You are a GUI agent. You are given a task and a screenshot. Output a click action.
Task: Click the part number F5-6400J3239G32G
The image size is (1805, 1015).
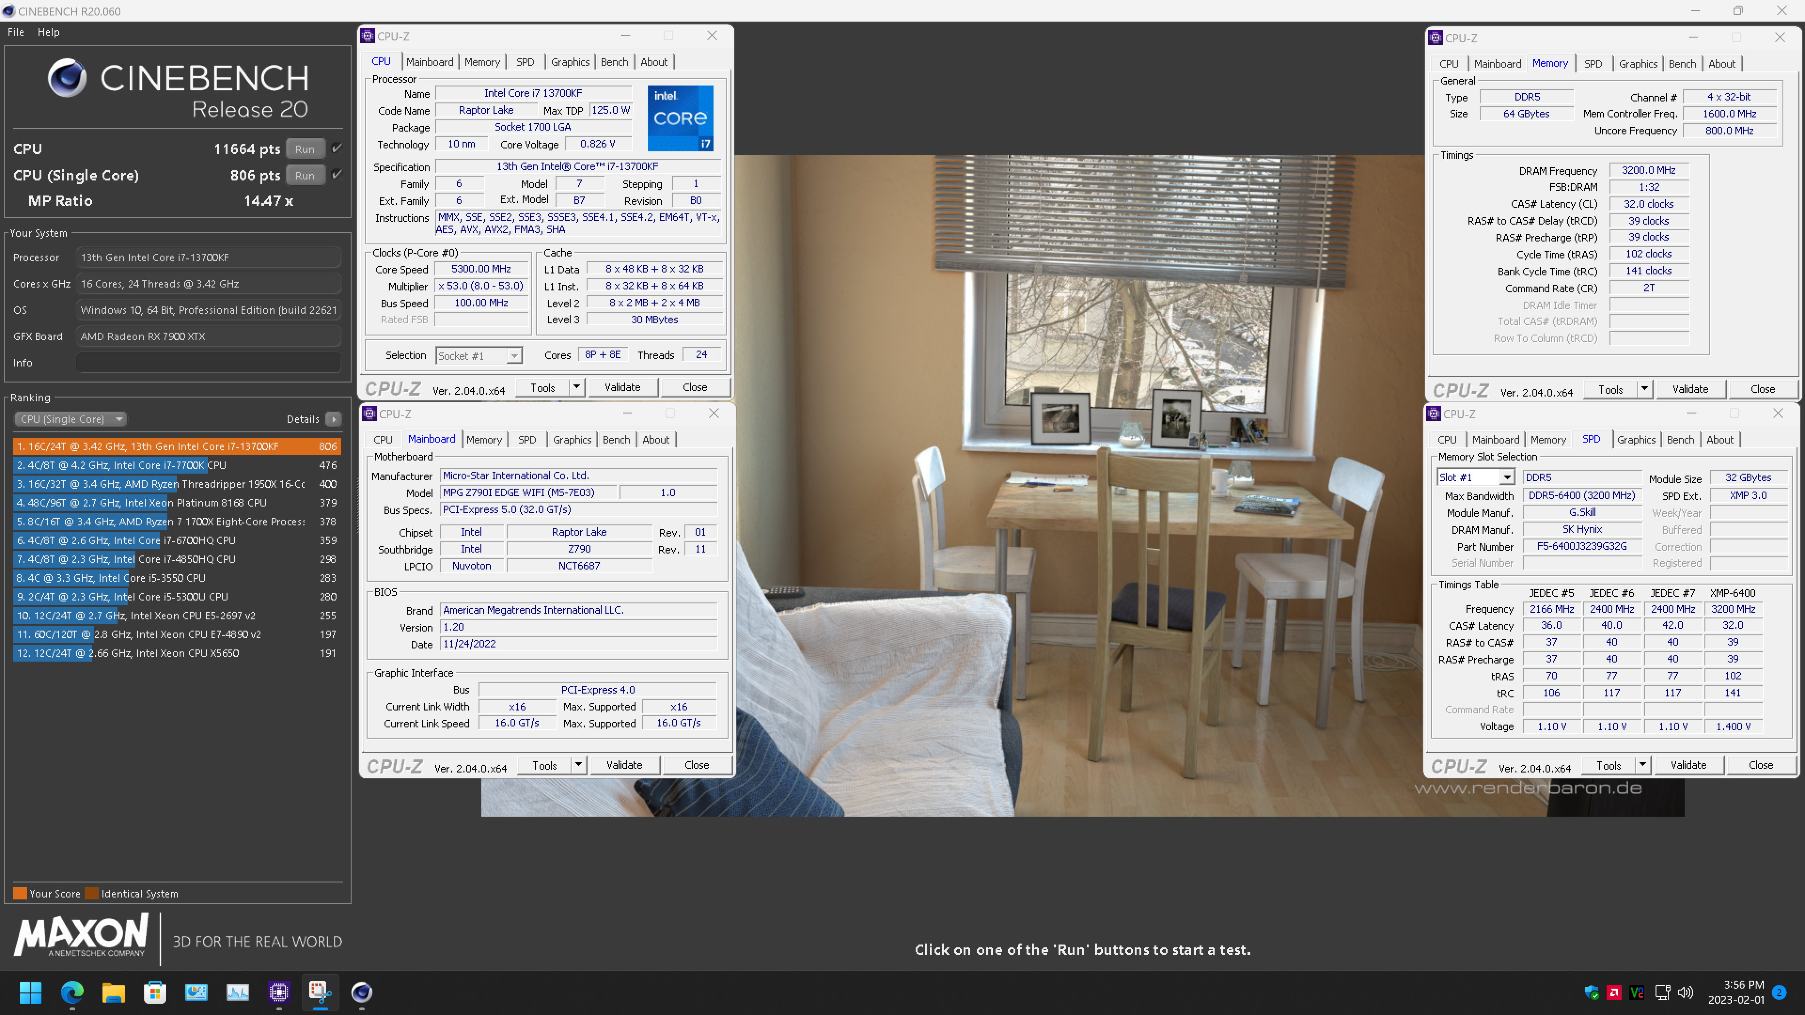[1581, 547]
